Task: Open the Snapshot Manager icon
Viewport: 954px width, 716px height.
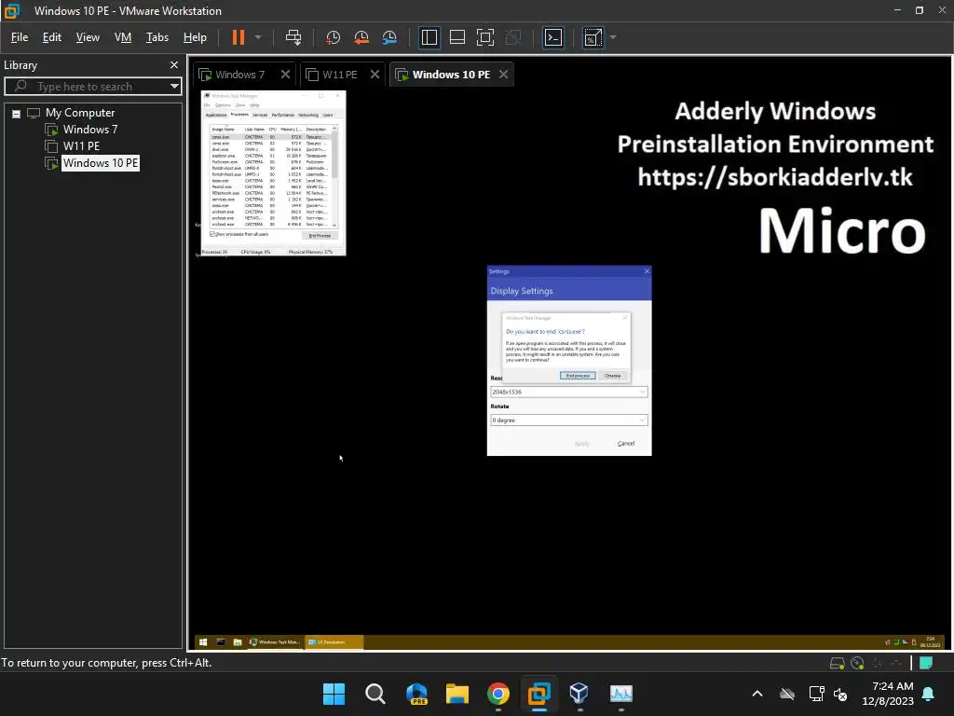Action: pos(389,37)
